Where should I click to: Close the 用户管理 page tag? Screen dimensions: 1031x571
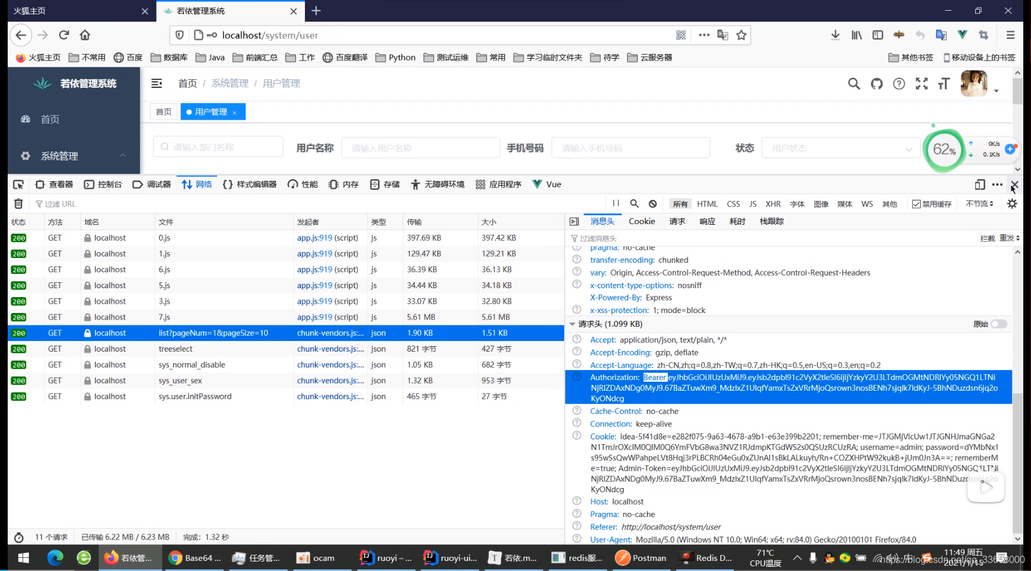click(x=234, y=112)
